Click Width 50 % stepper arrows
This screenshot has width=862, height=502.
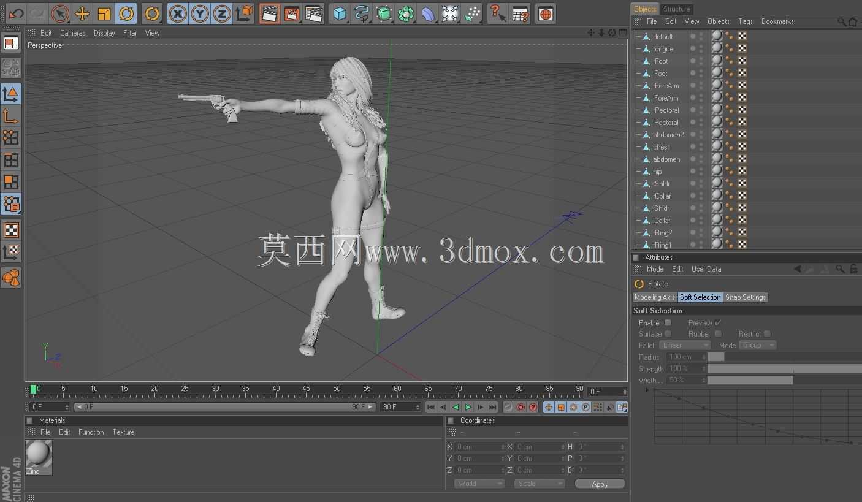tap(704, 380)
